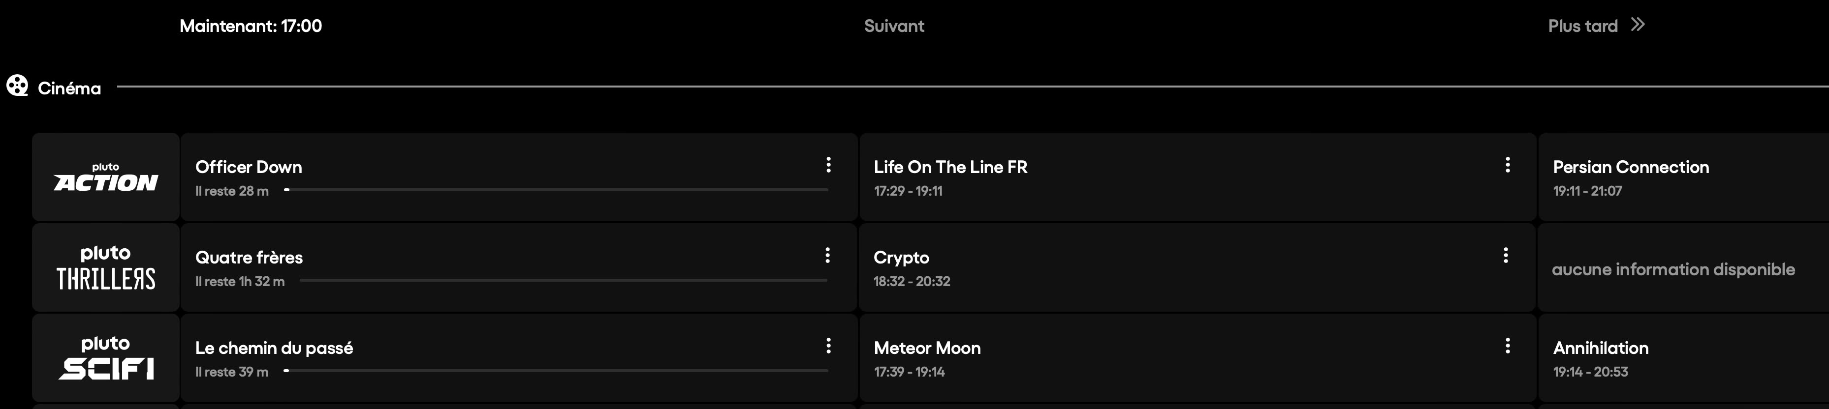Open options menu for Quatre frères
The height and width of the screenshot is (409, 1829).
[x=827, y=255]
